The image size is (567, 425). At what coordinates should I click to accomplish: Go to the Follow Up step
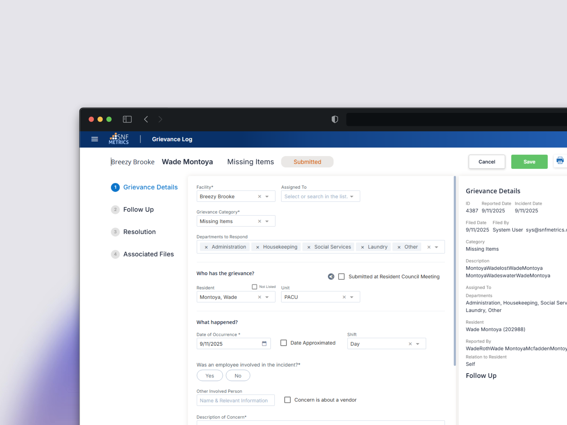pos(138,210)
